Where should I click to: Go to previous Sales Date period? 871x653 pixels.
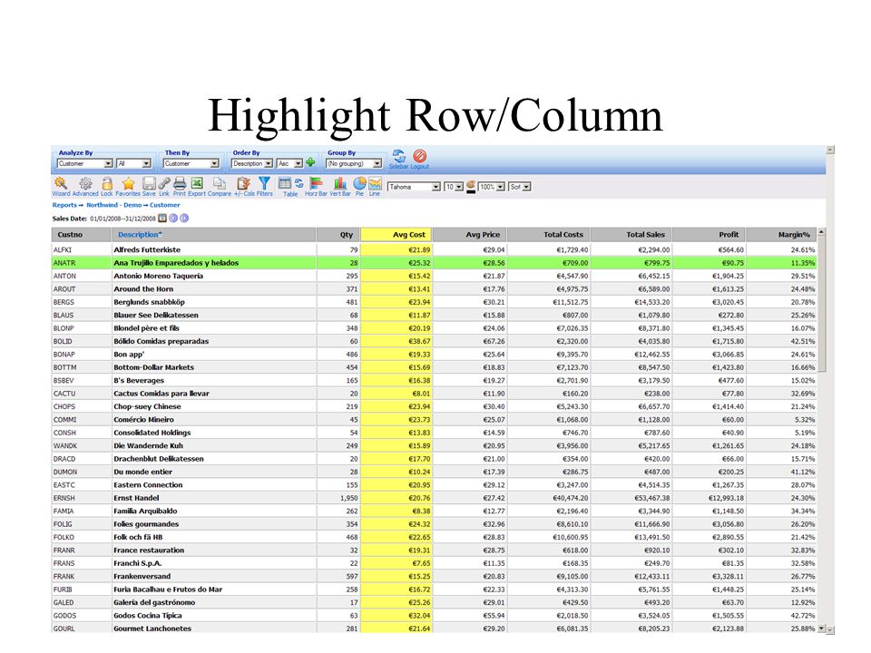173,219
